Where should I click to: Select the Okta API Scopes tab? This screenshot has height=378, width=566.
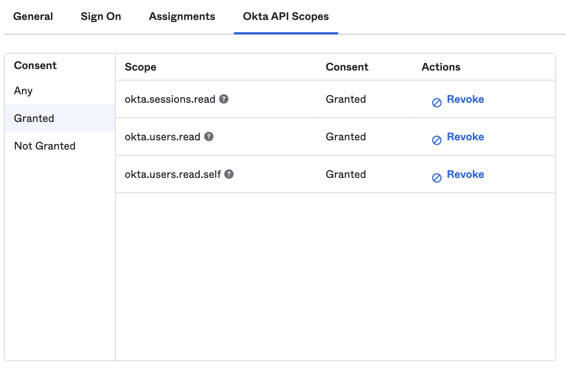[286, 16]
